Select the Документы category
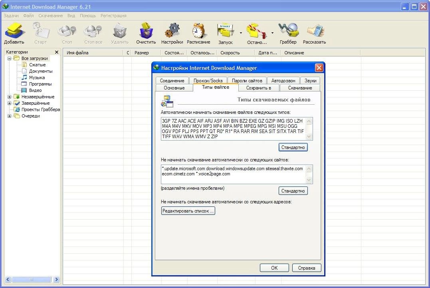 tap(41, 71)
